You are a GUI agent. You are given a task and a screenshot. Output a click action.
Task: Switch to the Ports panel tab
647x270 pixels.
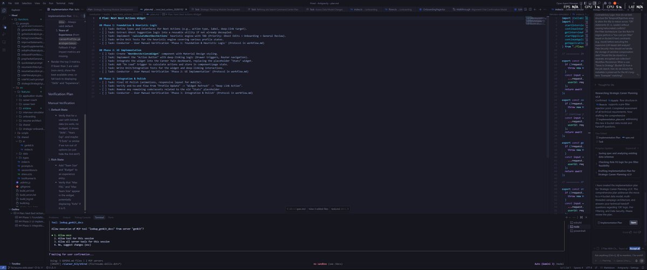(x=111, y=217)
